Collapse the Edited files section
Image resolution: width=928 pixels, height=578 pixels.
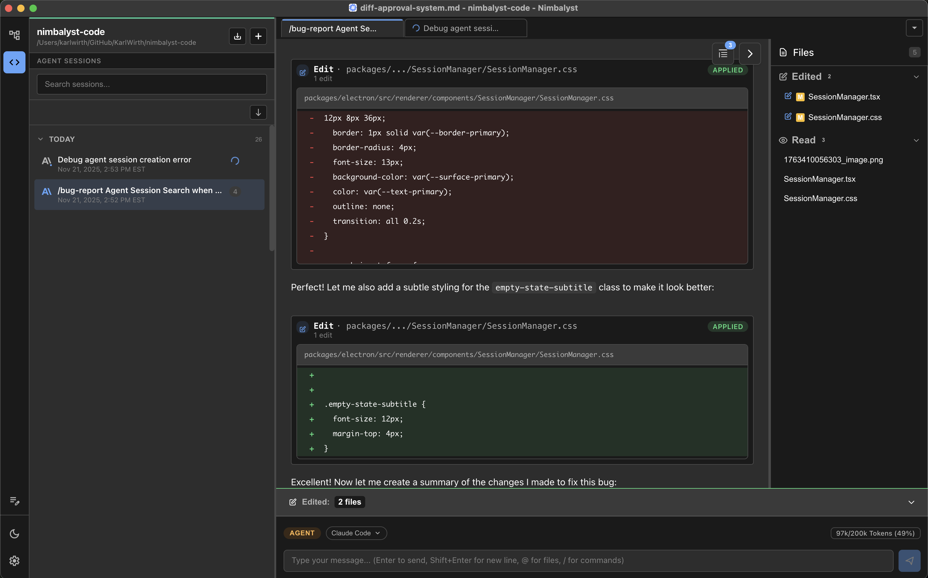click(916, 76)
